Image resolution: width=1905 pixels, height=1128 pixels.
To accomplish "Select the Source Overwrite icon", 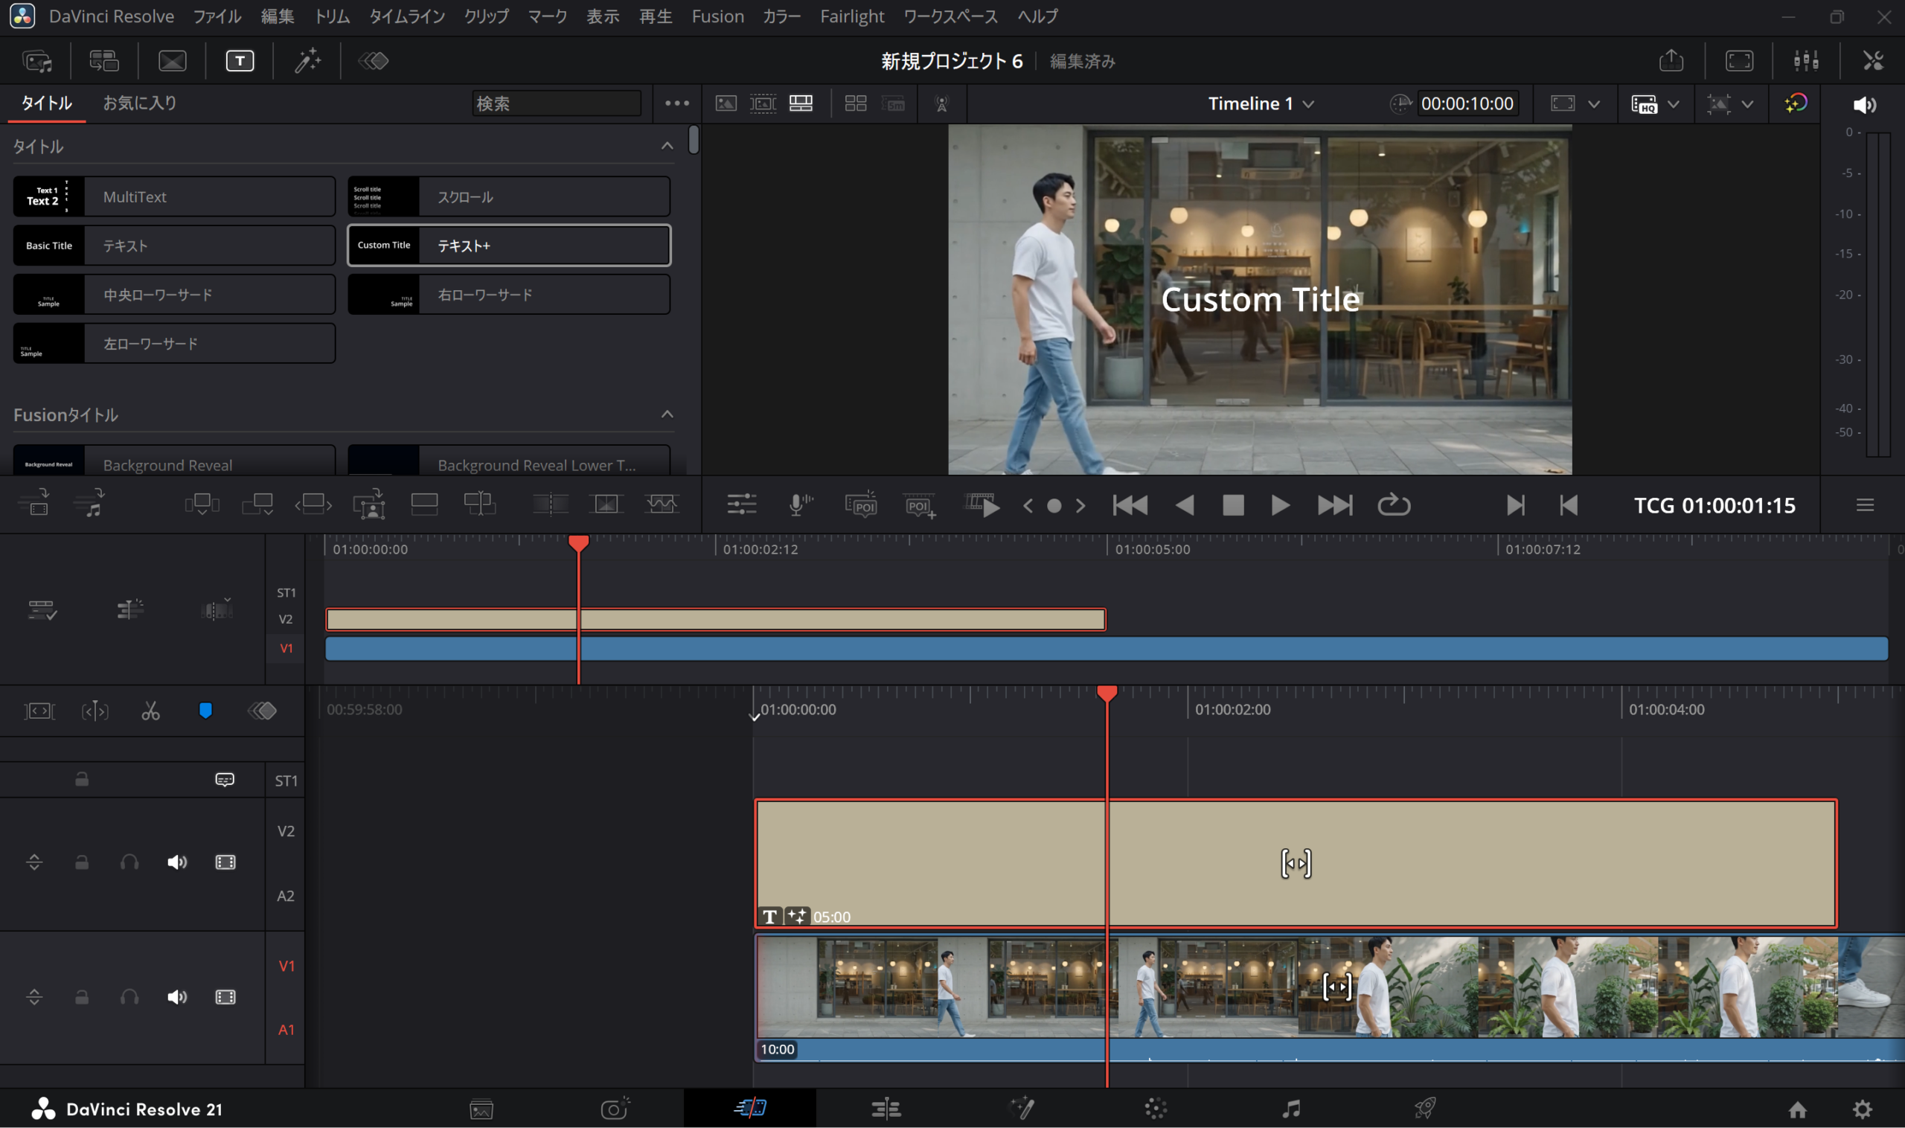I will [480, 504].
